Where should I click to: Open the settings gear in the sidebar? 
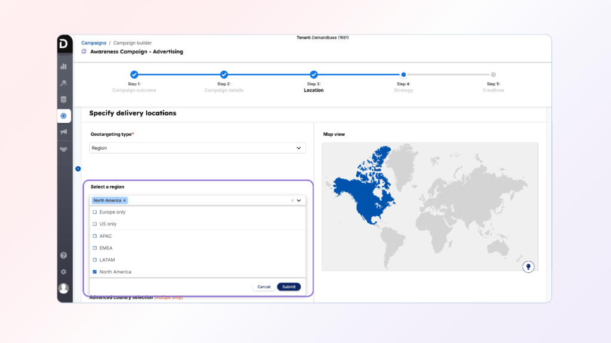(64, 272)
